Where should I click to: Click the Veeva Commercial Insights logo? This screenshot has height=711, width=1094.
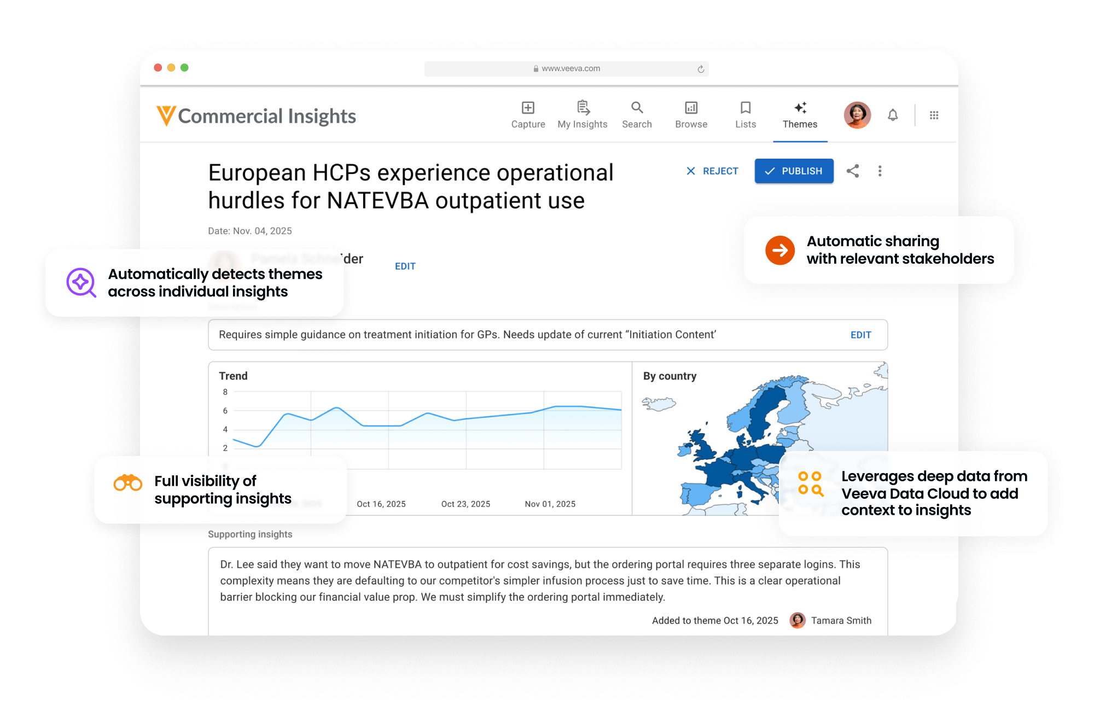[x=256, y=116]
